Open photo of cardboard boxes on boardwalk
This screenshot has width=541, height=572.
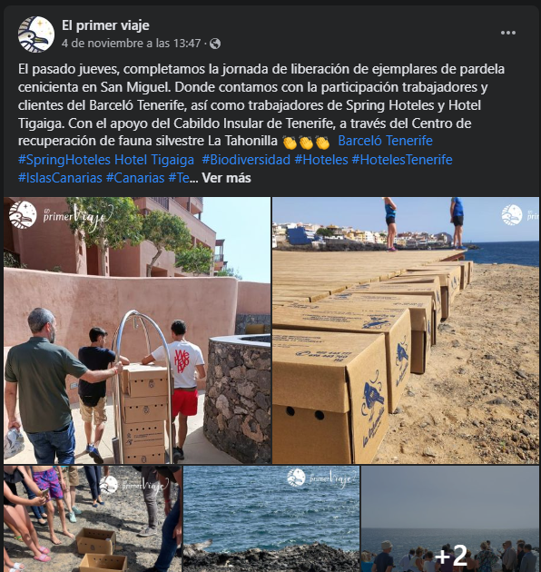(x=406, y=330)
